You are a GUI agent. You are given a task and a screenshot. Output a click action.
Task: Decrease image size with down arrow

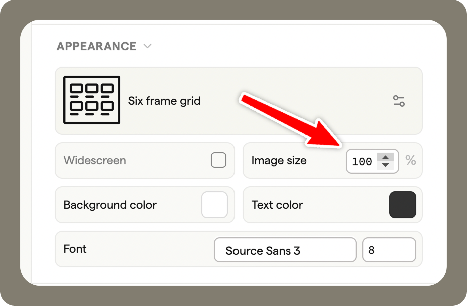click(385, 165)
